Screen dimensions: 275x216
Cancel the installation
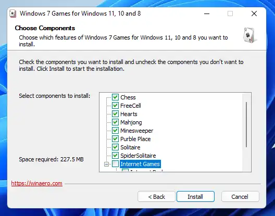pyautogui.click(x=240, y=197)
